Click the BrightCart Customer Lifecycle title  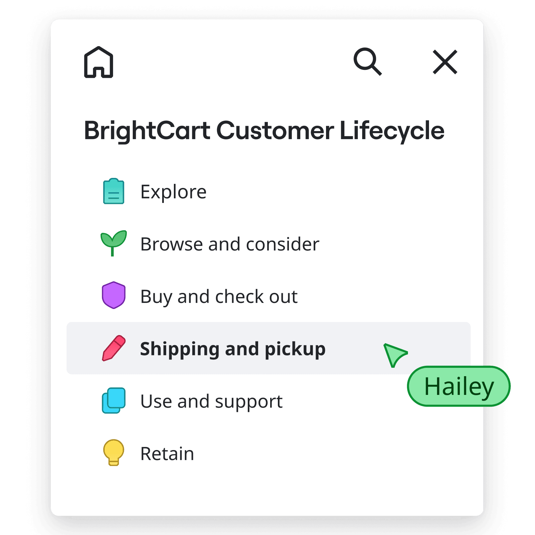click(264, 131)
